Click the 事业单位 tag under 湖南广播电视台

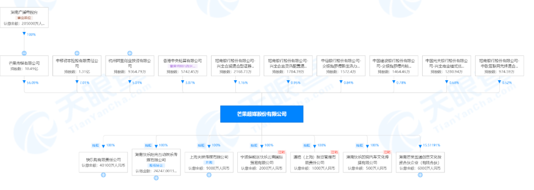click(24, 17)
